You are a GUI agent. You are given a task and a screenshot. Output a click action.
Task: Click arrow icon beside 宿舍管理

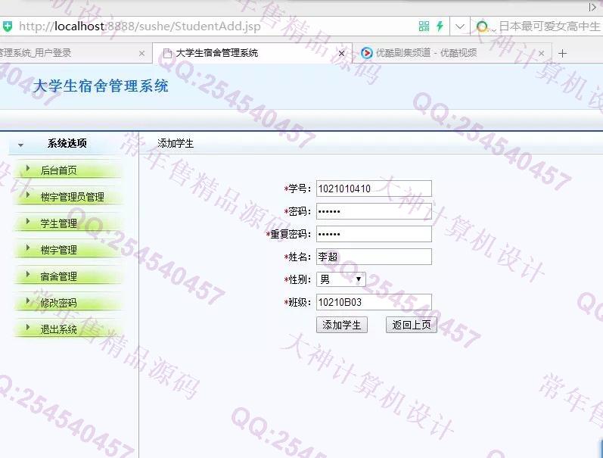click(28, 274)
